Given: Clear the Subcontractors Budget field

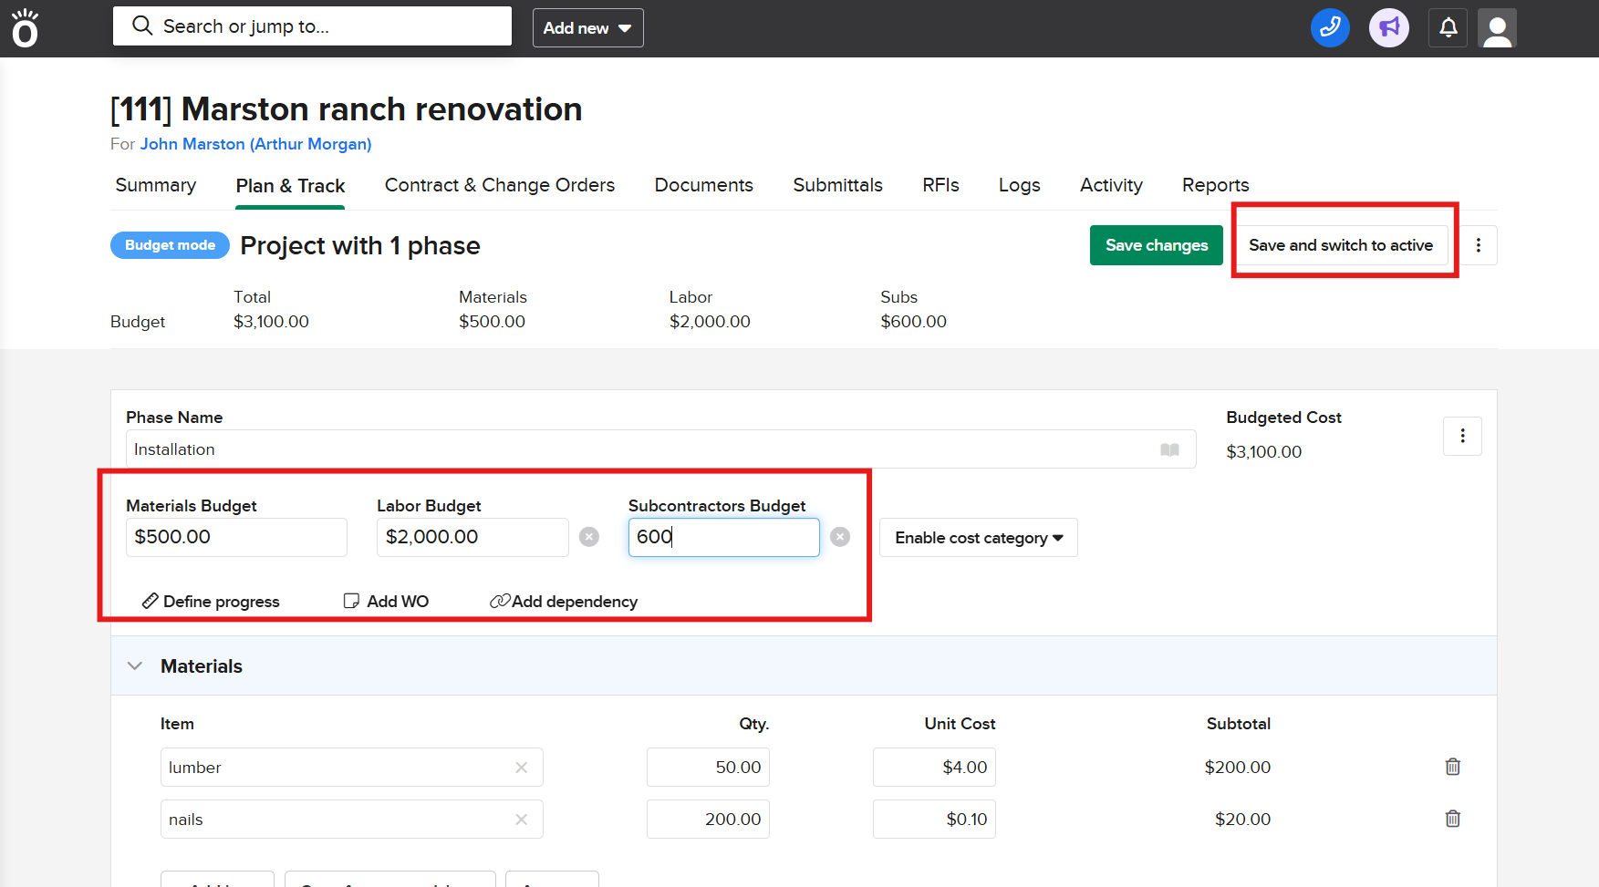Looking at the screenshot, I should tap(840, 537).
